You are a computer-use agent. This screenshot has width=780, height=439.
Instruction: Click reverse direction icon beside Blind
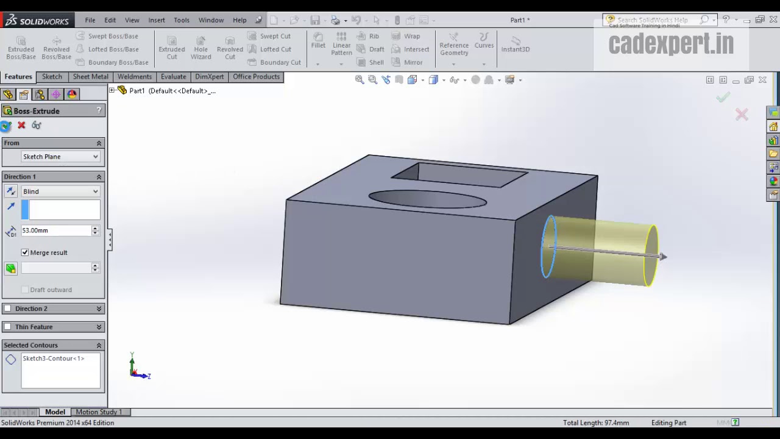[x=10, y=191]
